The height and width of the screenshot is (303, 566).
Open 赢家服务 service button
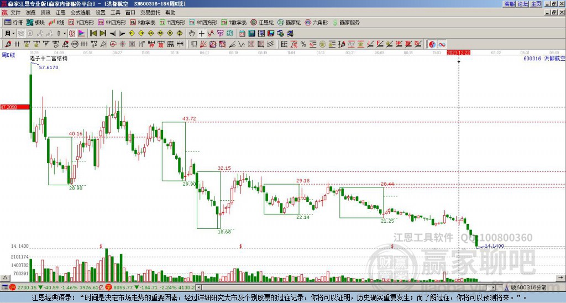[346, 22]
